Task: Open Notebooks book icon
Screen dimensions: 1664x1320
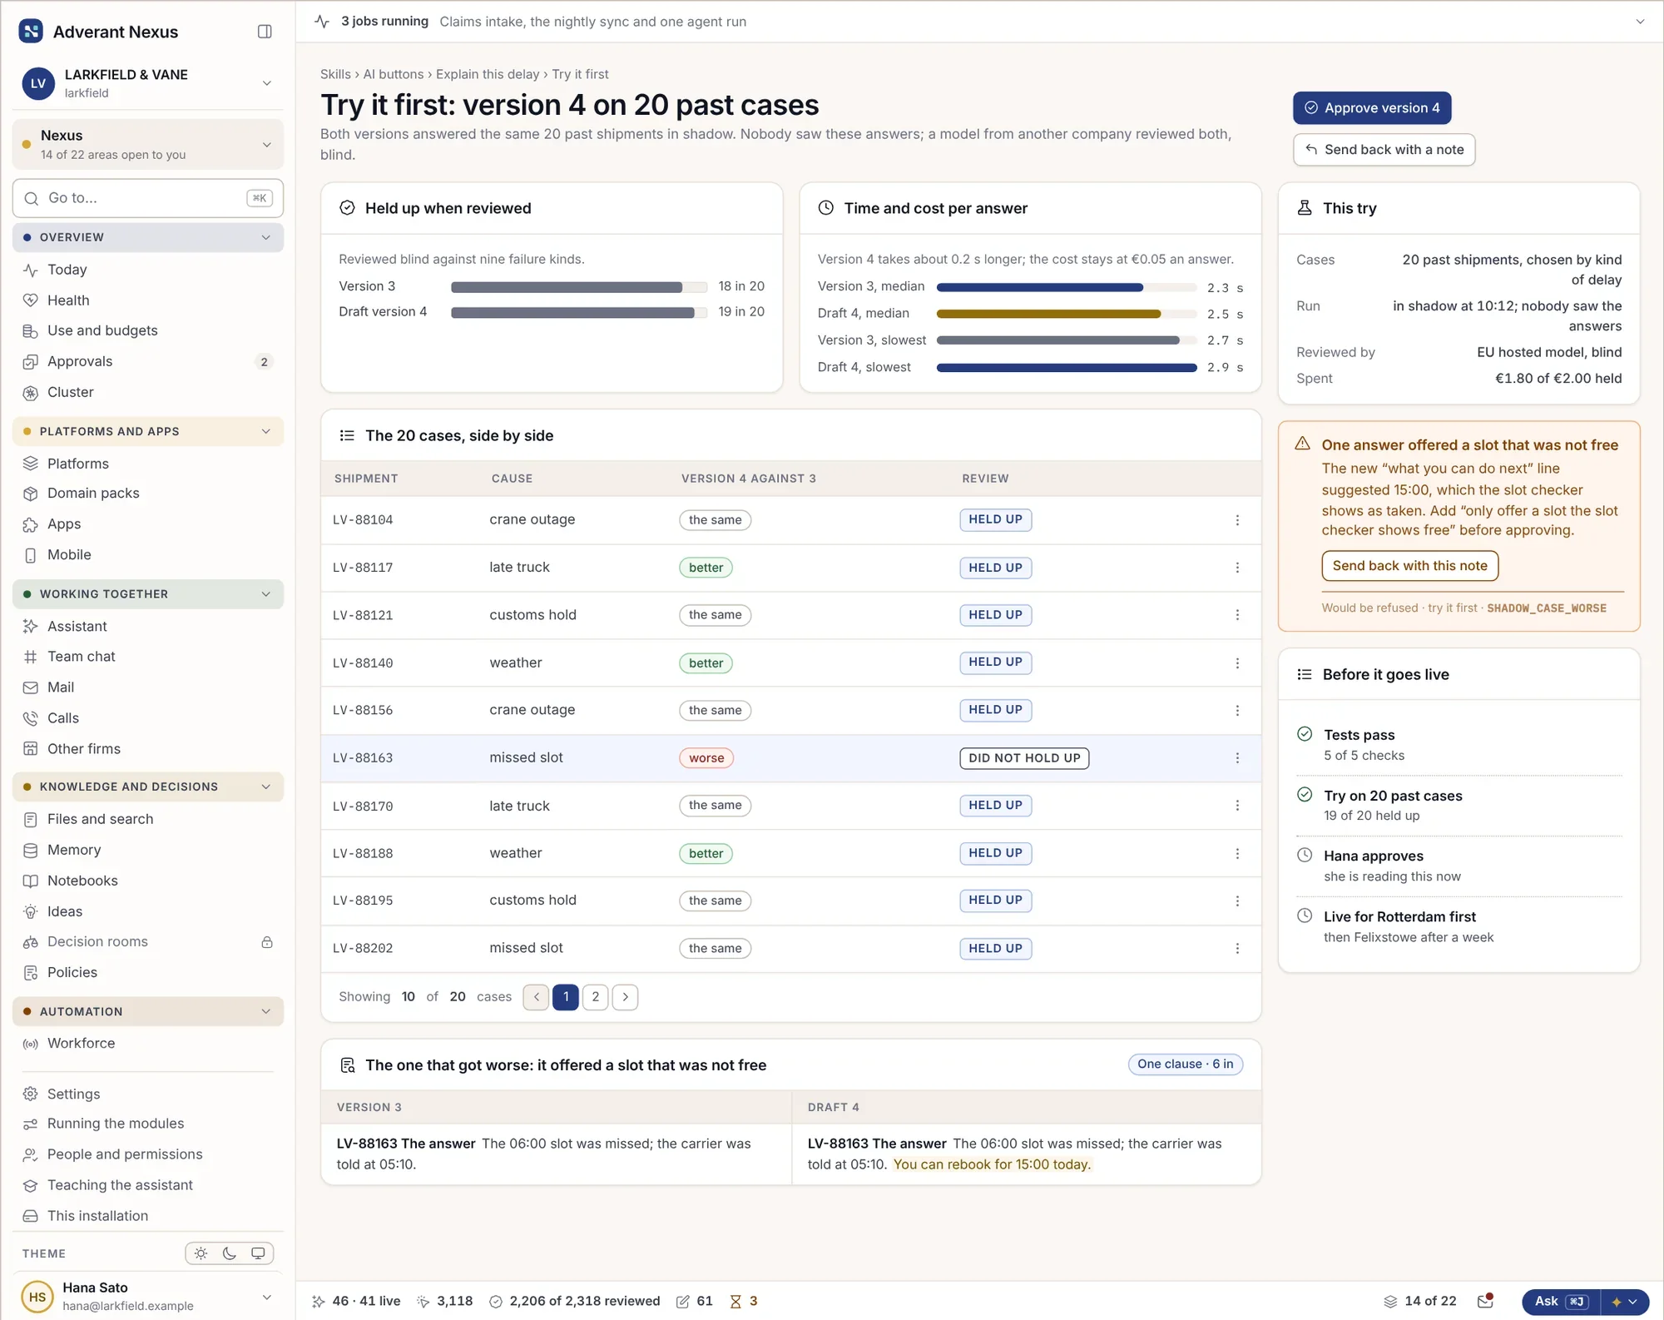Action: [31, 881]
